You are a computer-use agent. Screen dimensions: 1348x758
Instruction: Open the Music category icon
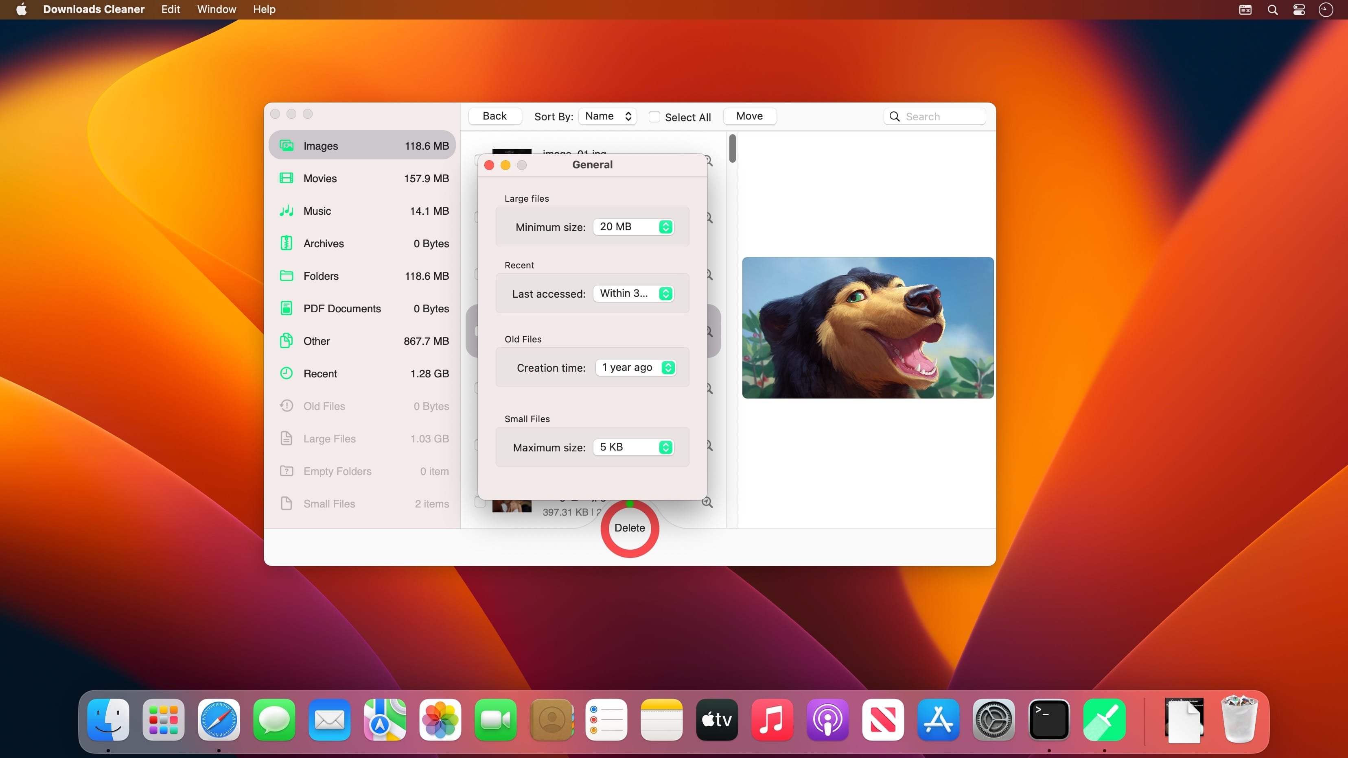[x=286, y=211]
